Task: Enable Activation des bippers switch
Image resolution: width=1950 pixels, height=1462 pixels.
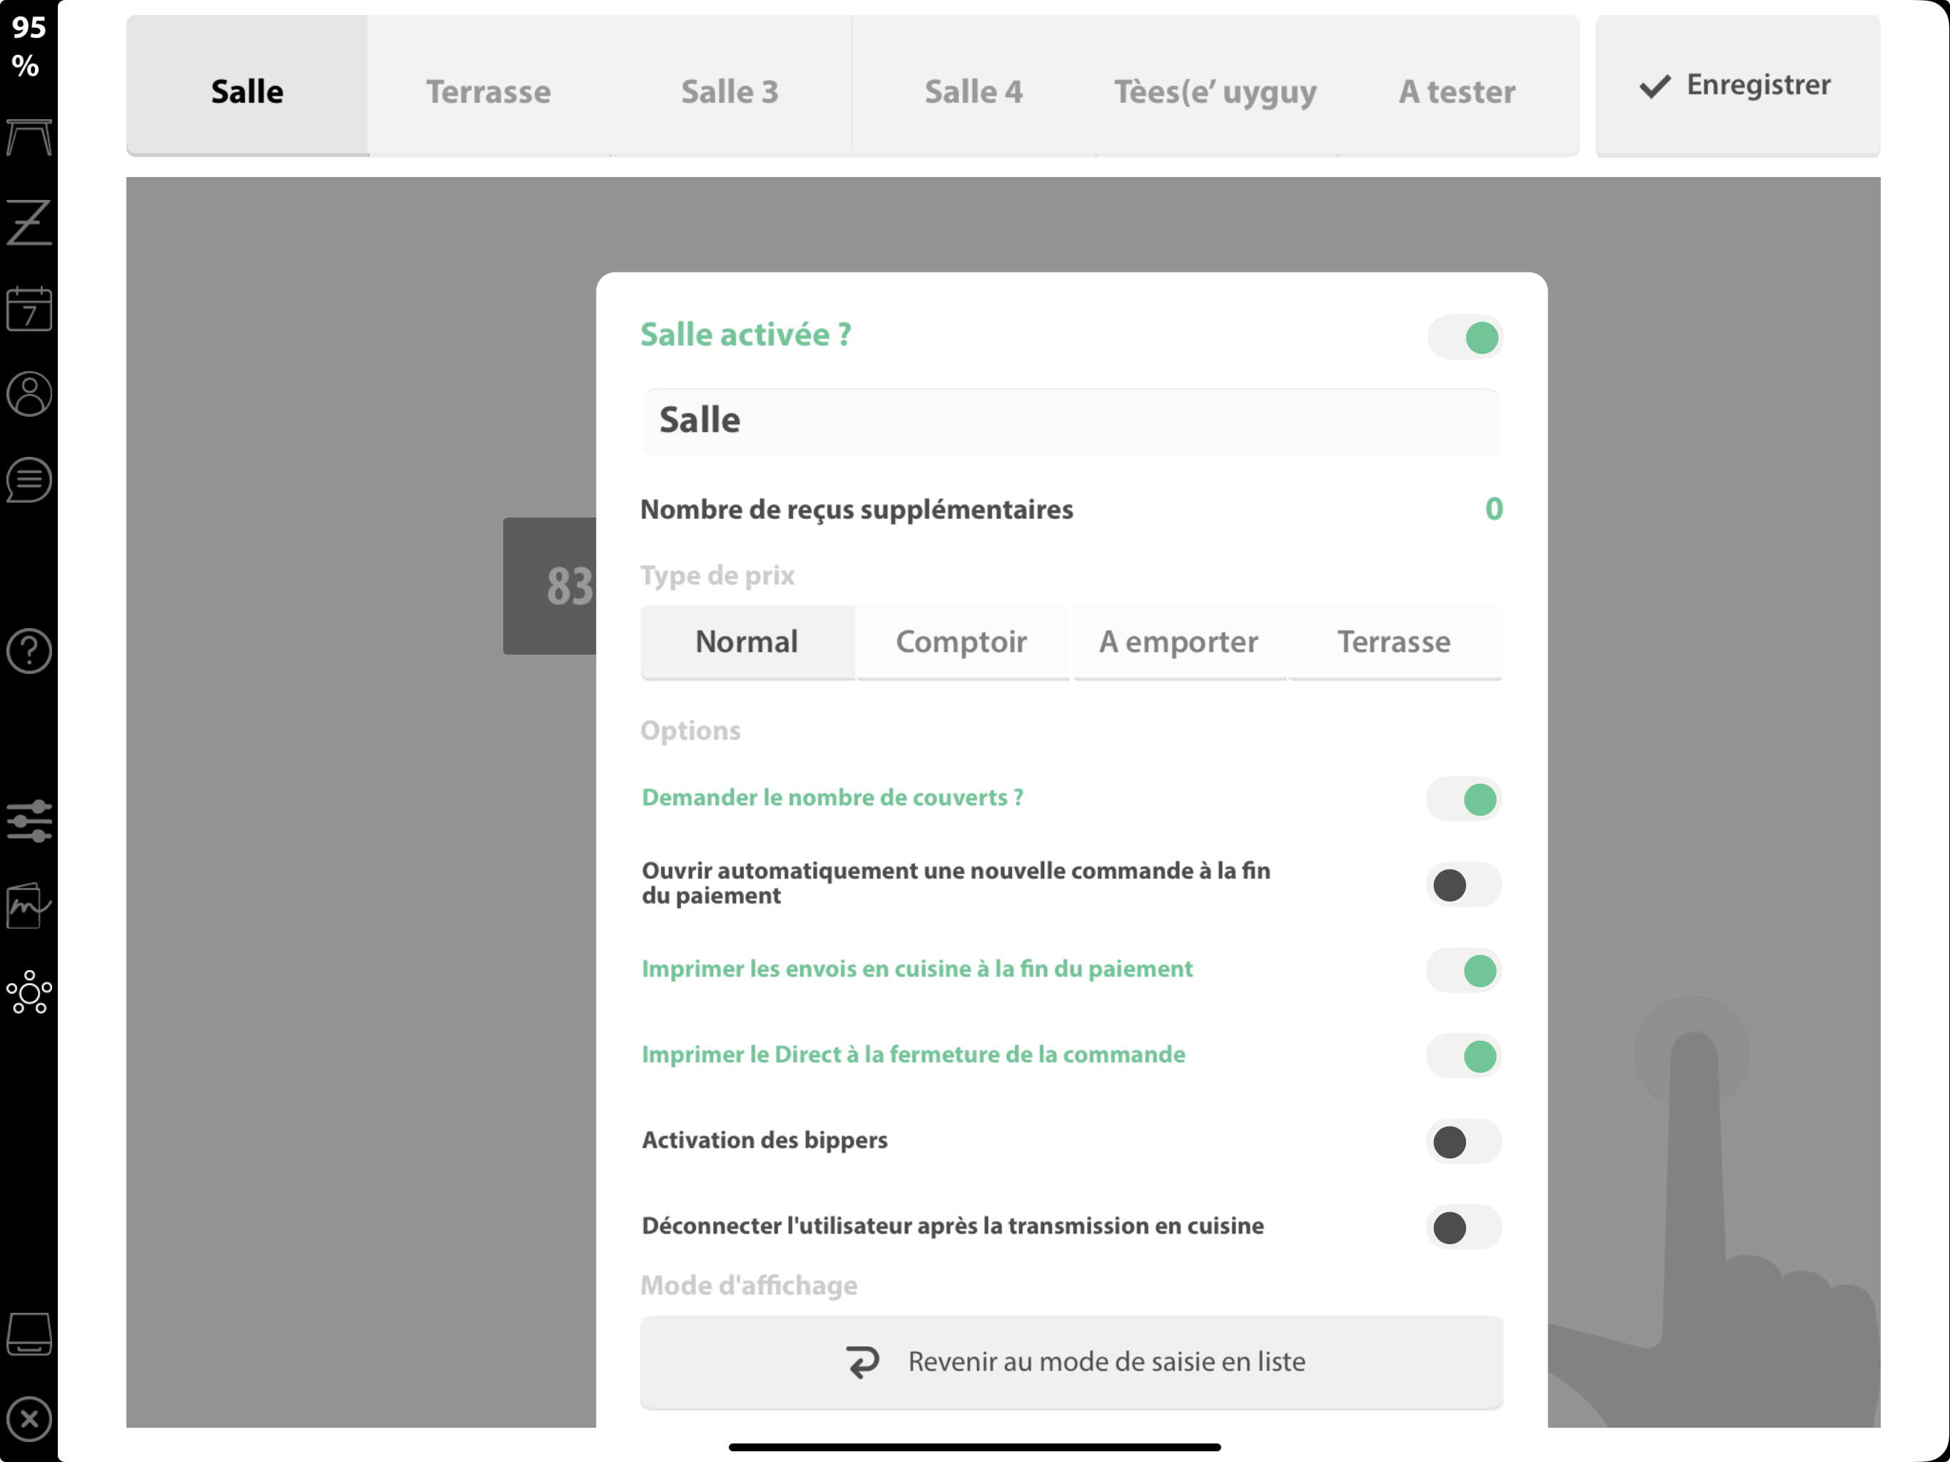Action: [x=1463, y=1141]
